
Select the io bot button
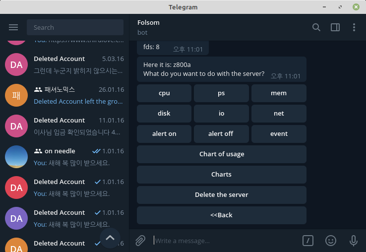pos(221,114)
